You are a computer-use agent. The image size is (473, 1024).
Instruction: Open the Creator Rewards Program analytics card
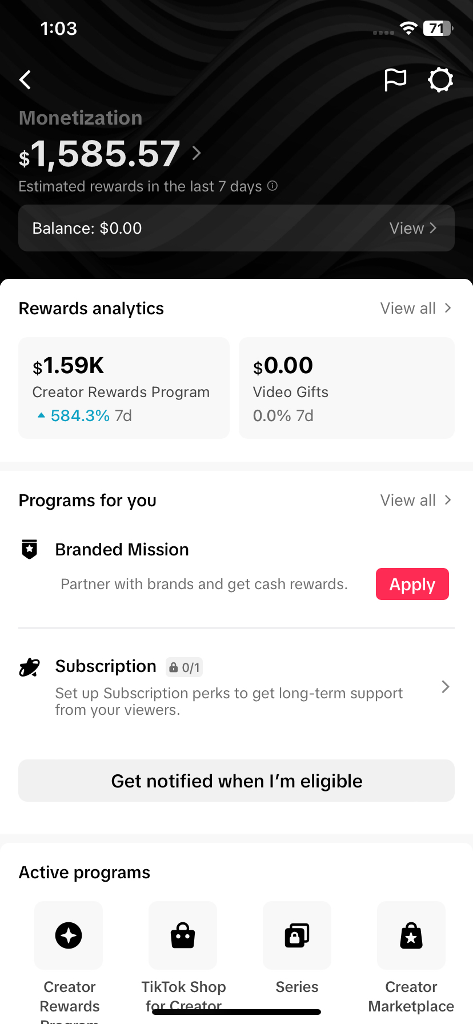coord(124,388)
